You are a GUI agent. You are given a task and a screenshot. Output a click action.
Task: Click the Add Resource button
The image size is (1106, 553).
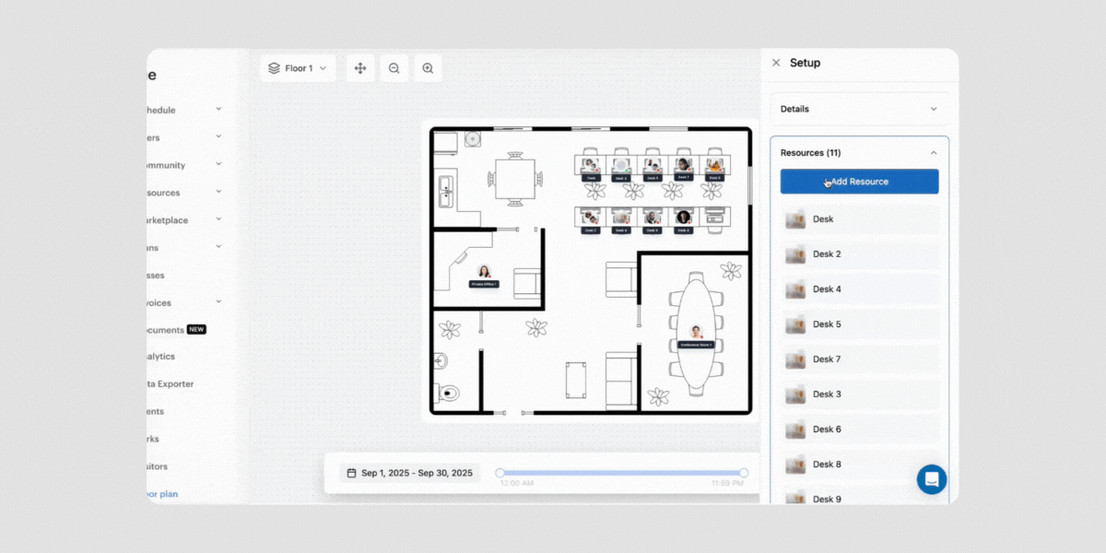pos(859,182)
